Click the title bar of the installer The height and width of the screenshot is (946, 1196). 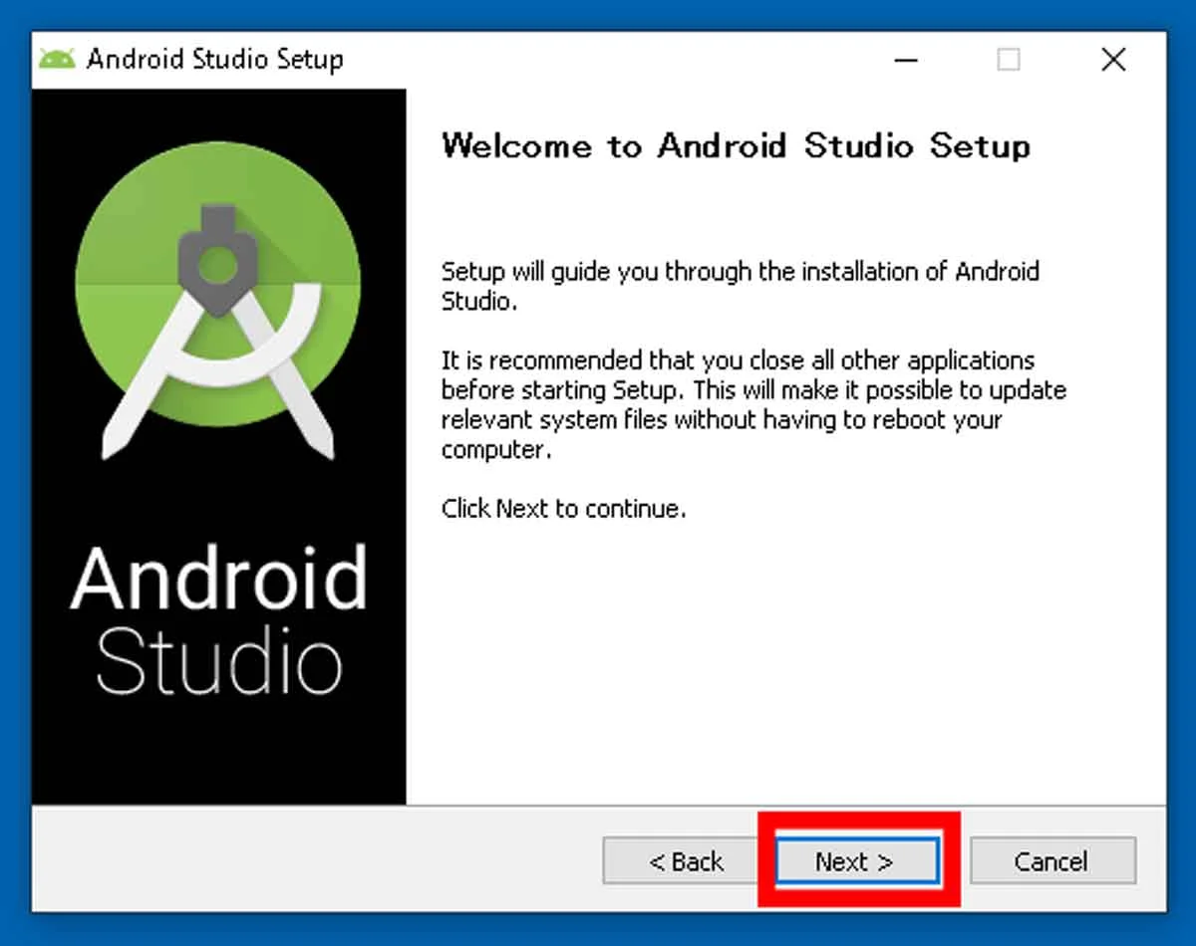(598, 59)
